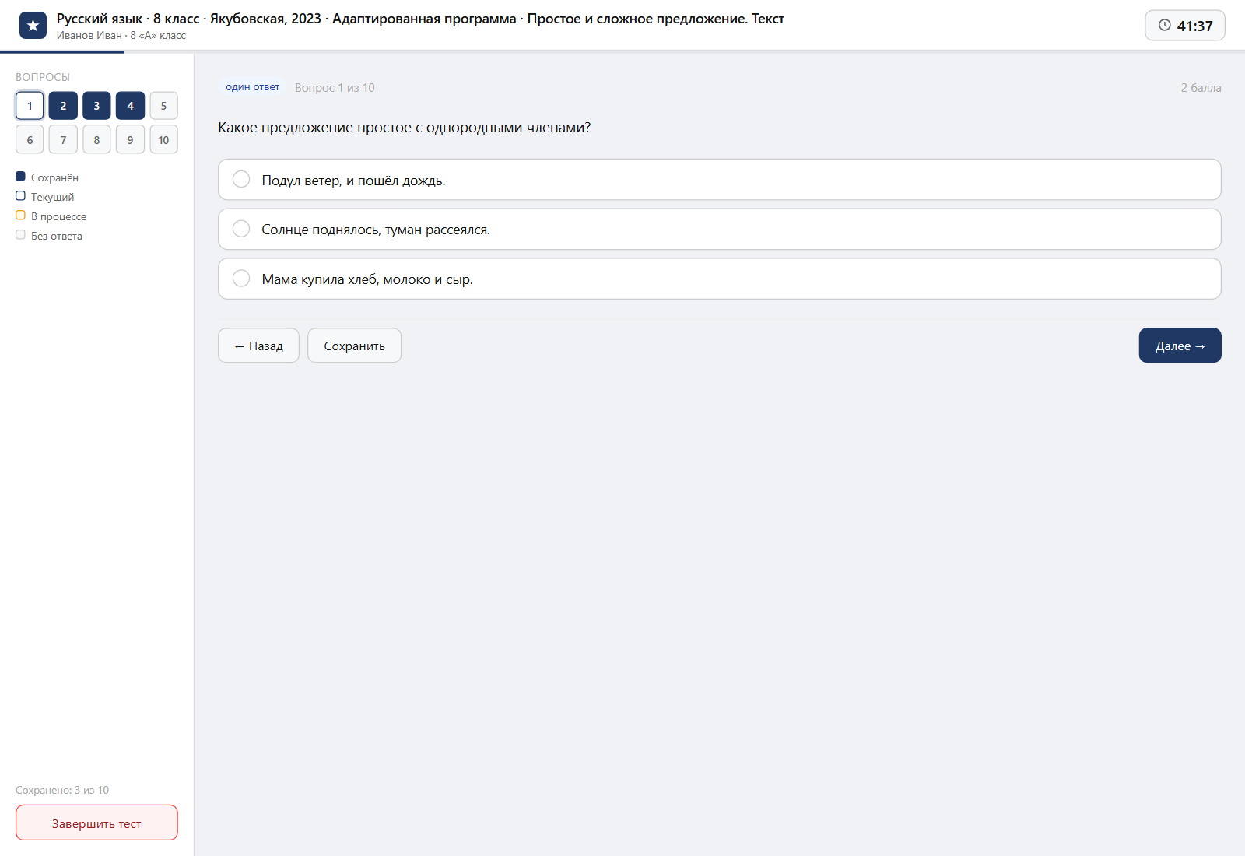
Task: Click the test title in header
Action: (420, 19)
